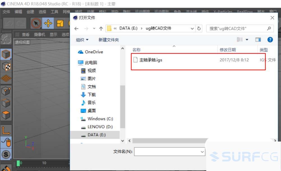Toggle the axis mode L-shaped icon

pyautogui.click(x=6, y=130)
